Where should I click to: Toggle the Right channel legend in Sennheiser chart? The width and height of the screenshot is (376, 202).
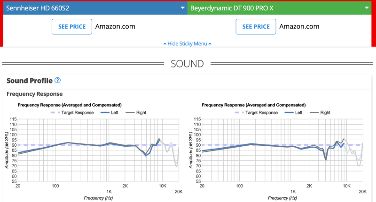coord(137,112)
